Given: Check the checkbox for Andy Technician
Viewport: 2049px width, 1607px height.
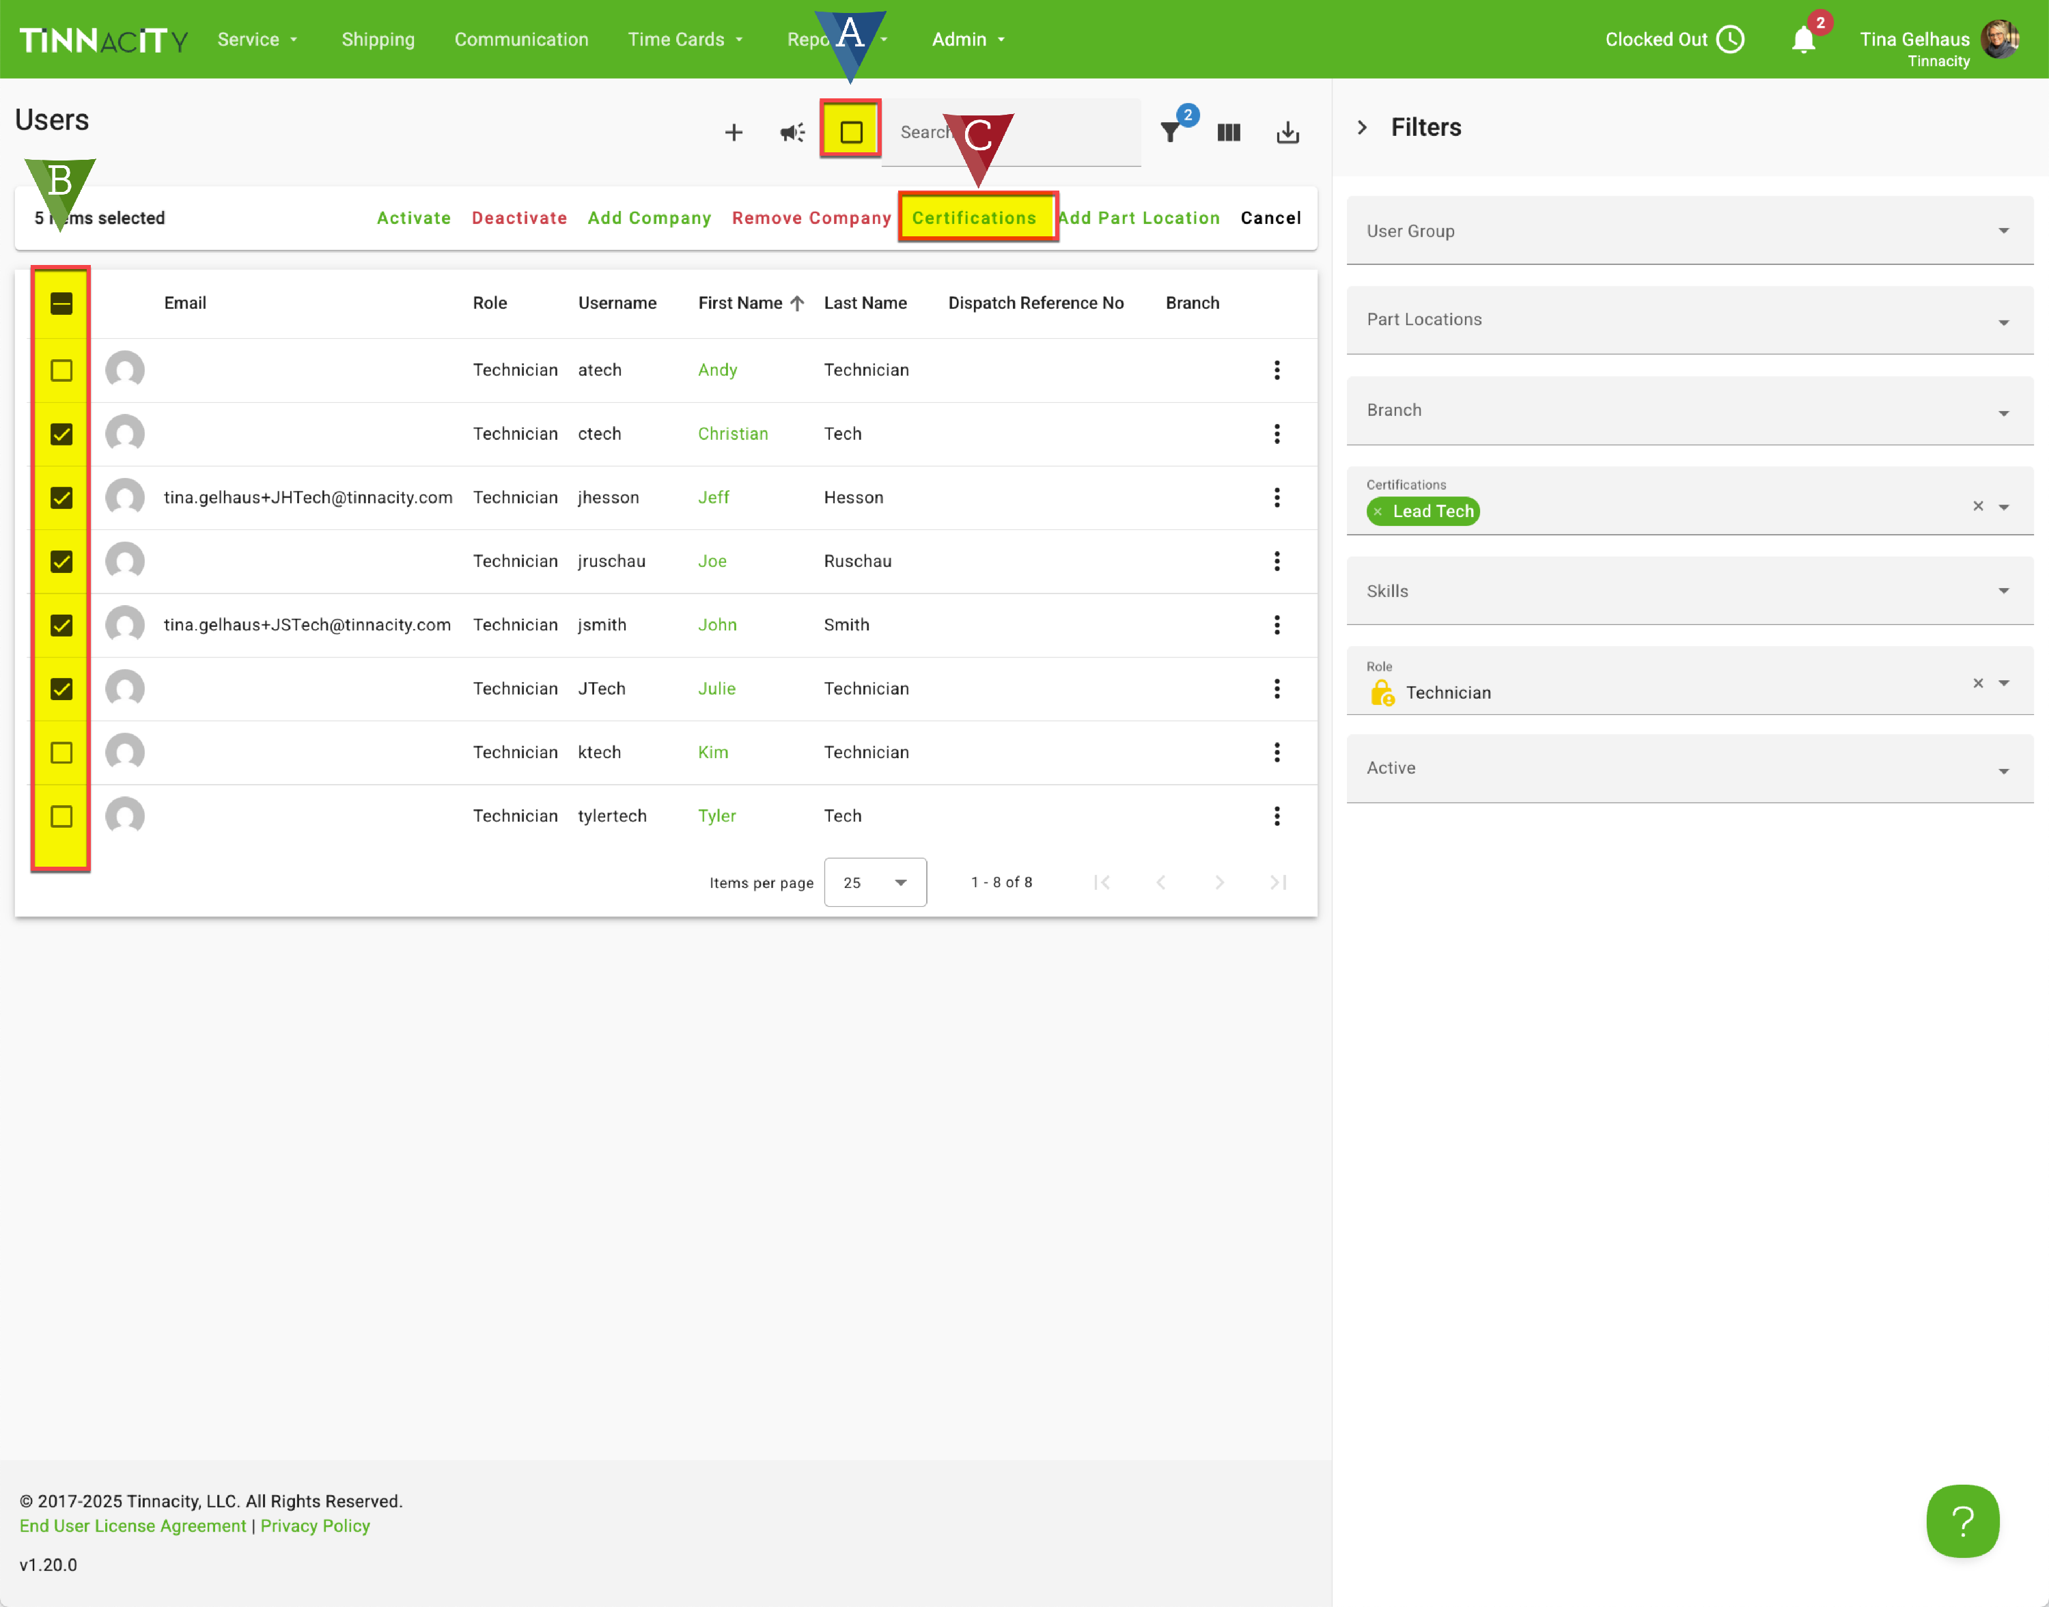Looking at the screenshot, I should 61,371.
